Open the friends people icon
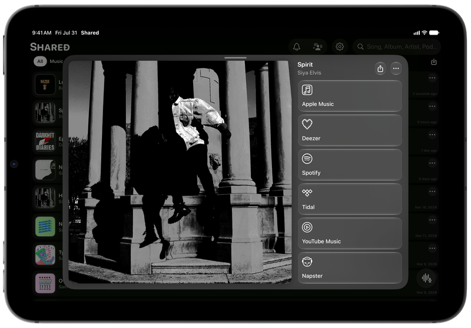471x328 pixels. (x=317, y=47)
